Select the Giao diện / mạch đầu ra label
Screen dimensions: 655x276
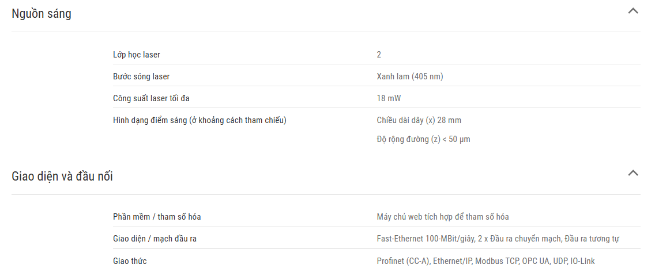[155, 239]
